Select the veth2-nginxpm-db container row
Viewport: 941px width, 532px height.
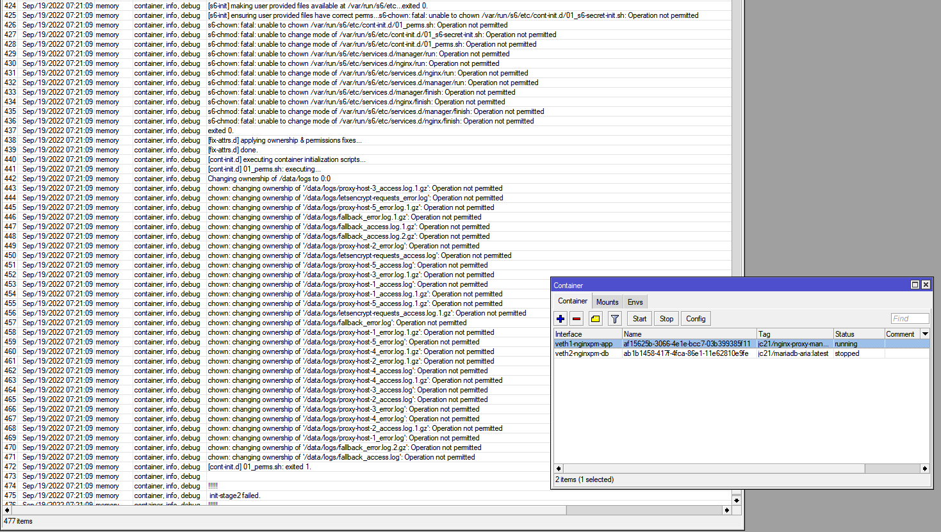tap(742, 353)
